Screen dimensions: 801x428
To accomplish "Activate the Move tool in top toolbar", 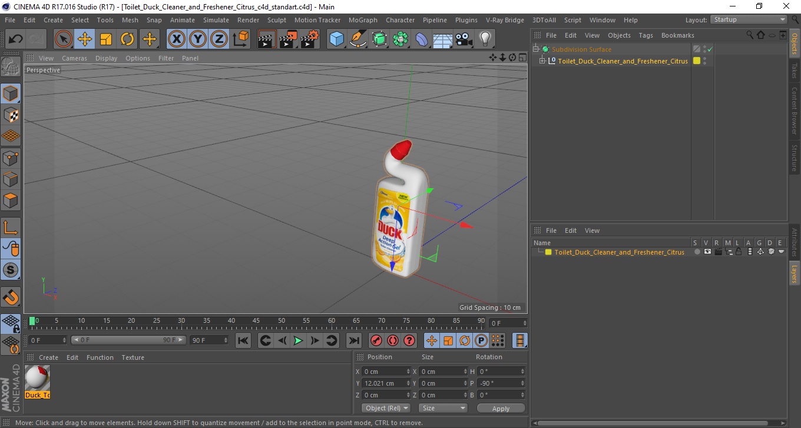I will 85,39.
